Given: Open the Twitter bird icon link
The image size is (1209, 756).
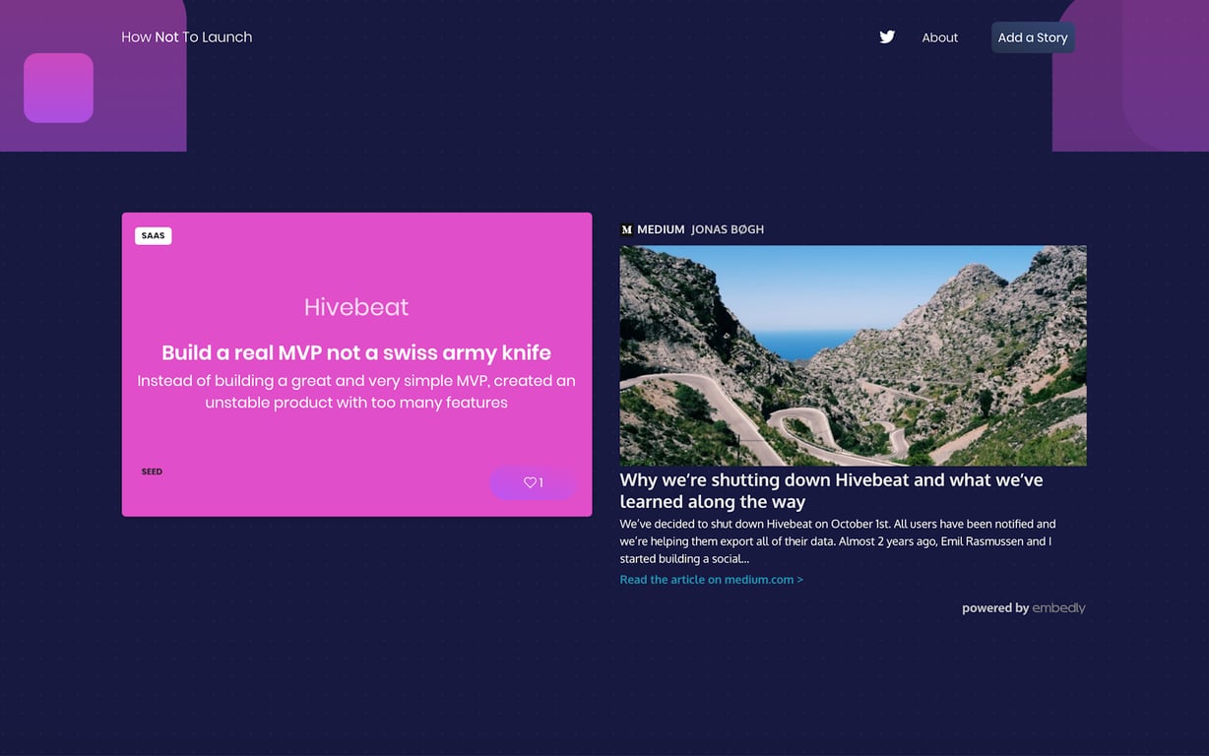Looking at the screenshot, I should [887, 37].
